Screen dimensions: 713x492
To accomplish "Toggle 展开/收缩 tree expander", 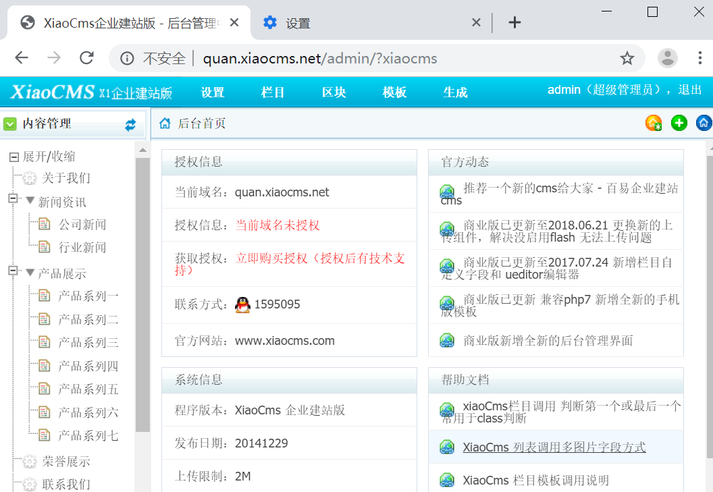I will pyautogui.click(x=14, y=157).
